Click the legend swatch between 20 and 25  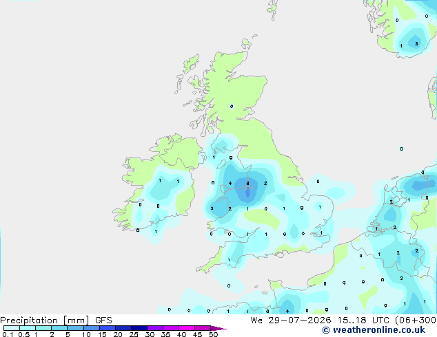pos(123,328)
